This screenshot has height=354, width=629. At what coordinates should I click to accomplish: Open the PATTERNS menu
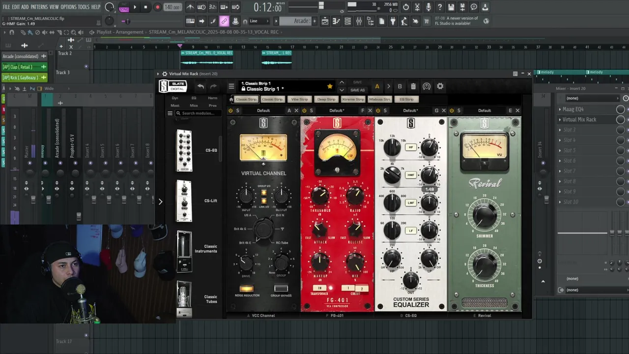coord(39,7)
